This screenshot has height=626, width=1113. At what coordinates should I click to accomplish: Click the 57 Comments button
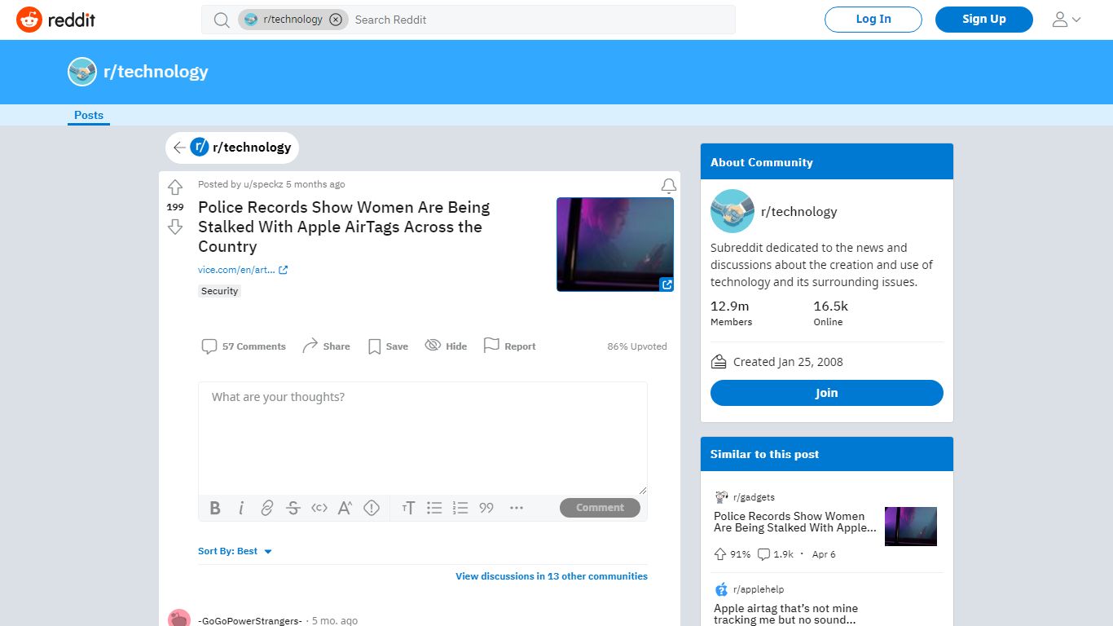244,346
